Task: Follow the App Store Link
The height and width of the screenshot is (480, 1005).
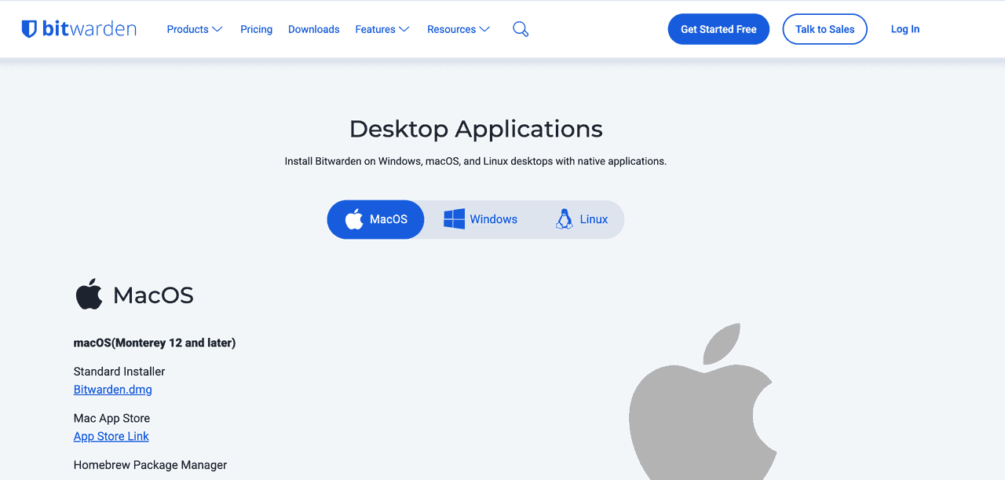Action: [x=111, y=437]
